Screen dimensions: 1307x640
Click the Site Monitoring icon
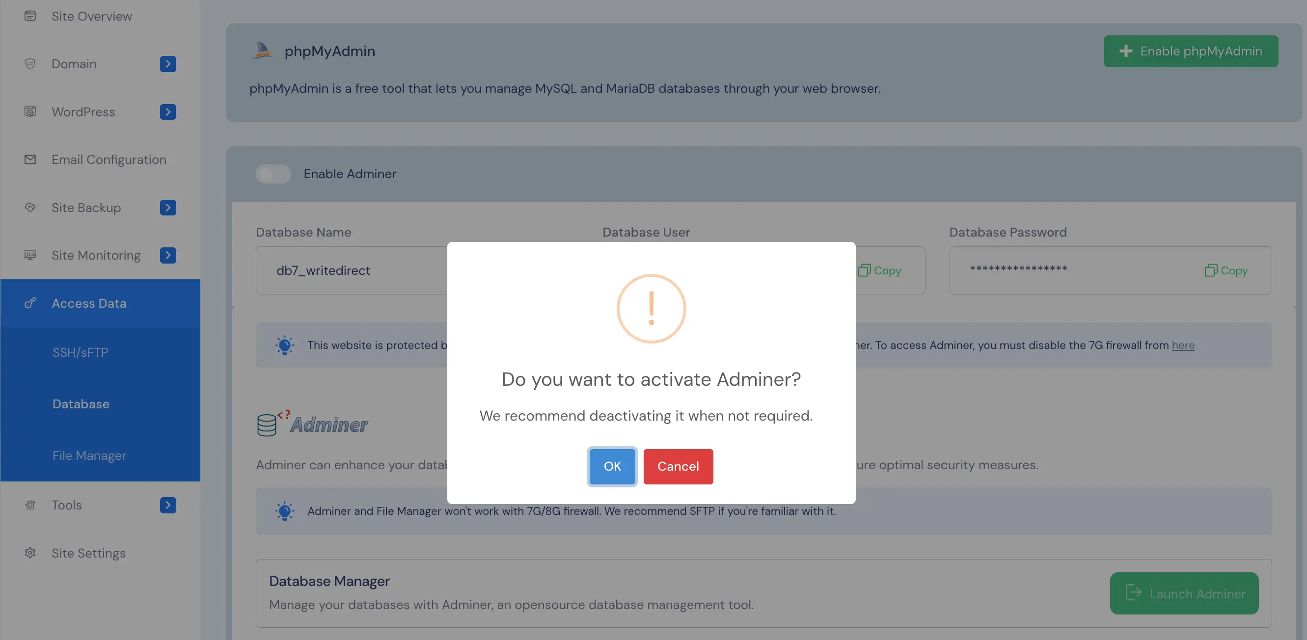(30, 255)
